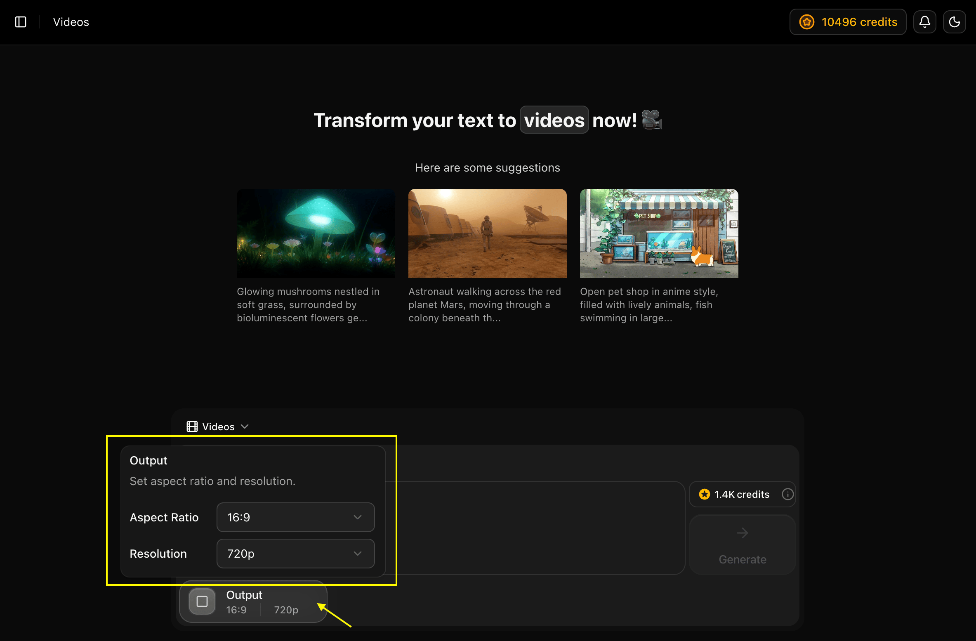Click the Generate button
The height and width of the screenshot is (641, 976).
coord(743,545)
